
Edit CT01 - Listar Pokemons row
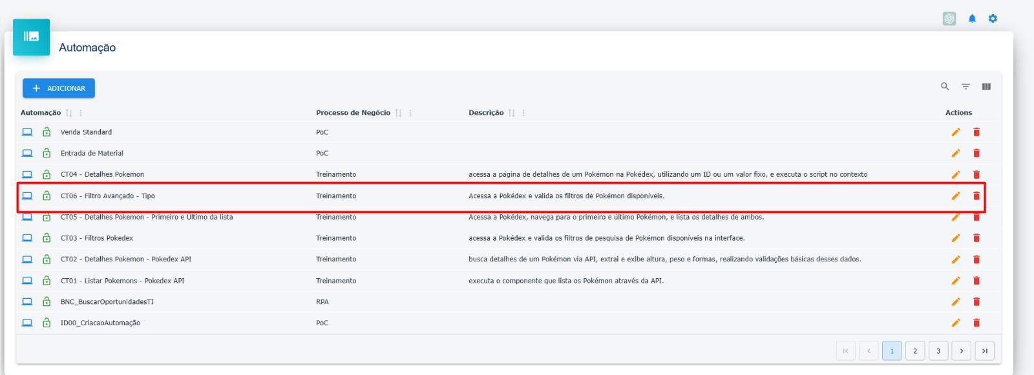click(956, 281)
